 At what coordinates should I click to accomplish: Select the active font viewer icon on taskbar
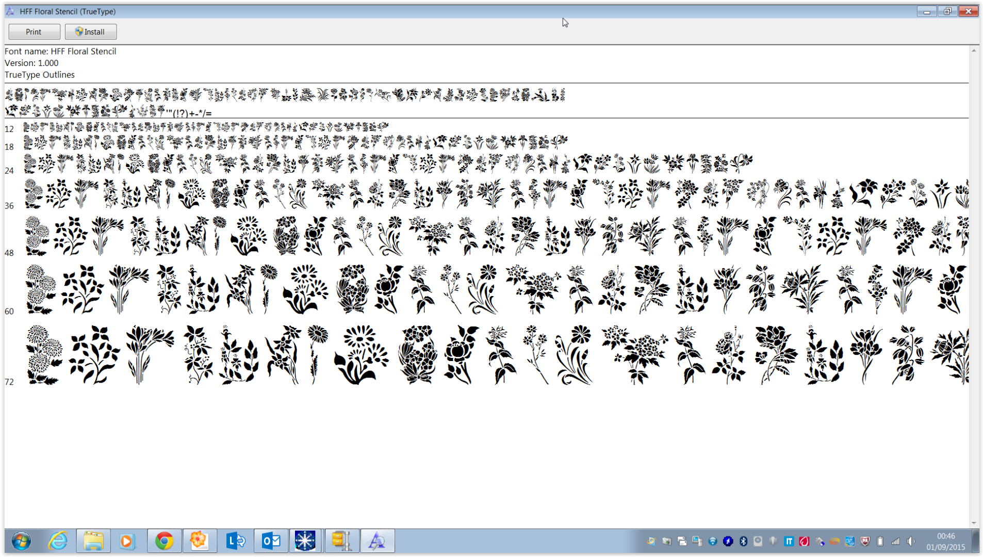point(378,540)
